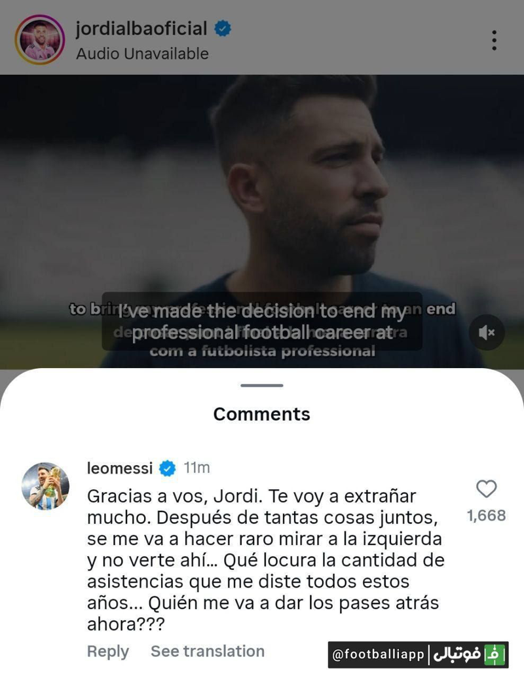Like Leo Messi's comment with heart icon
Screen dimensions: 524x678
tap(486, 489)
